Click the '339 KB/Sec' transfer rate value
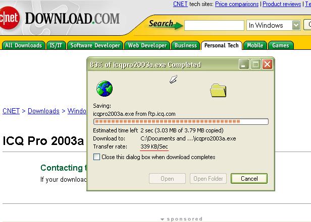Viewport: 311px width, 222px height. [154, 146]
